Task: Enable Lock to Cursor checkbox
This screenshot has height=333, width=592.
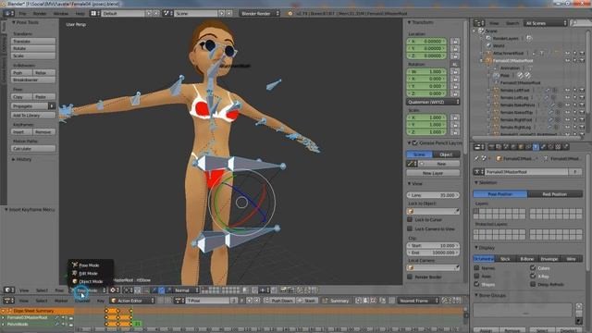Action: click(x=410, y=219)
